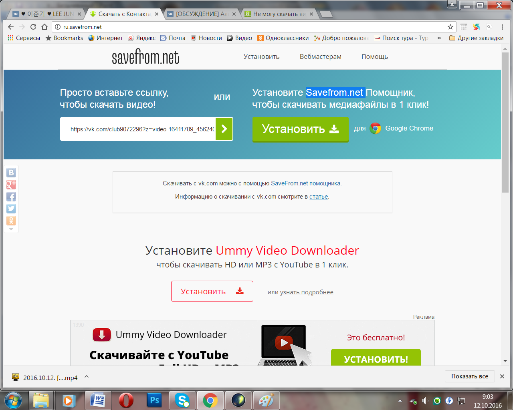
Task: Click the magnifier extension icon in toolbar
Action: point(489,27)
